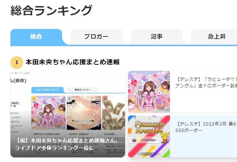
Task: Switch to the 急上昇 tab
Action: coord(217,36)
